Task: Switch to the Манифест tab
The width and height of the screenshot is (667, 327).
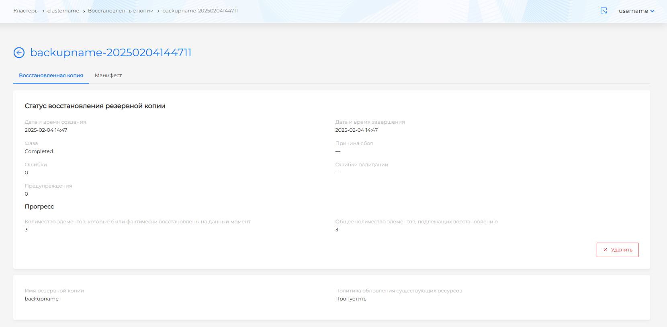Action: point(108,76)
